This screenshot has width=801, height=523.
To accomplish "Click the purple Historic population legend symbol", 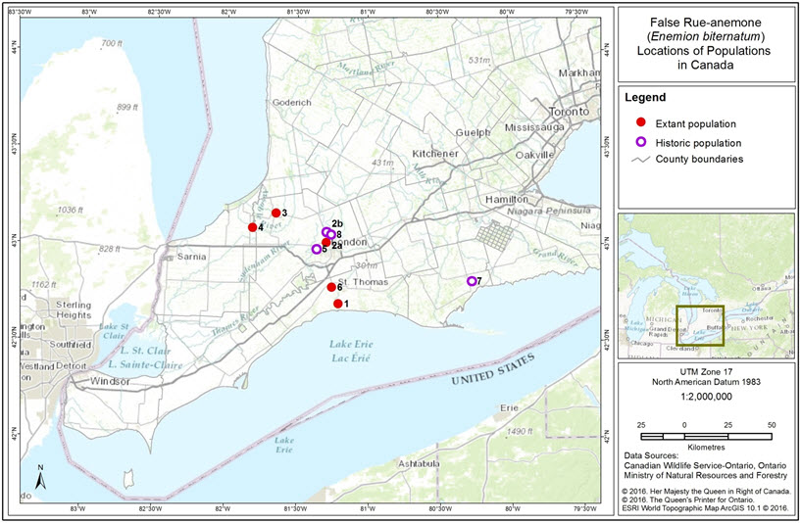I will [x=641, y=142].
